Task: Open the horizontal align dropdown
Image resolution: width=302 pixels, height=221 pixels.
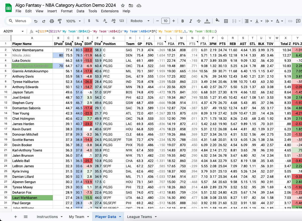Action: [248, 21]
